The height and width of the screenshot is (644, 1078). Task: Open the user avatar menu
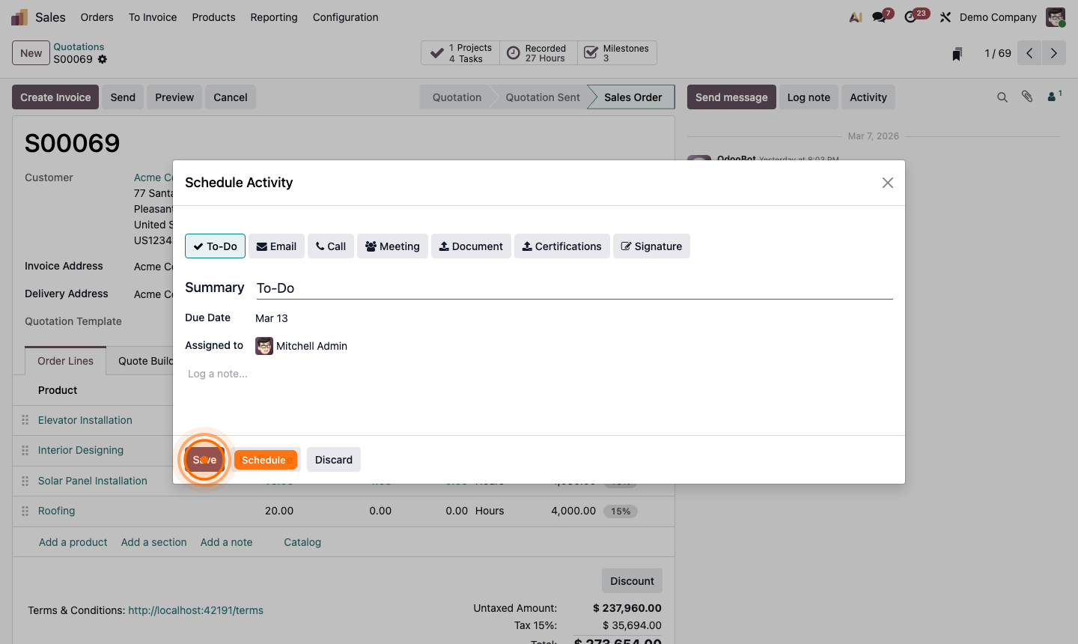pos(1055,16)
